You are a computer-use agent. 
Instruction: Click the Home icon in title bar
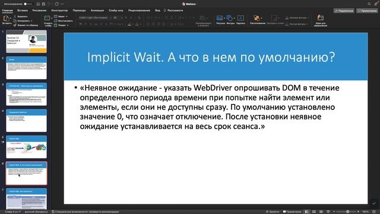coord(38,4)
